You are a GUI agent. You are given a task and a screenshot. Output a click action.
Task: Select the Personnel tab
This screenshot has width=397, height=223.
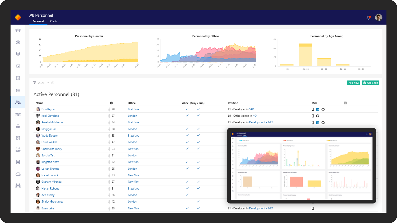pos(38,21)
